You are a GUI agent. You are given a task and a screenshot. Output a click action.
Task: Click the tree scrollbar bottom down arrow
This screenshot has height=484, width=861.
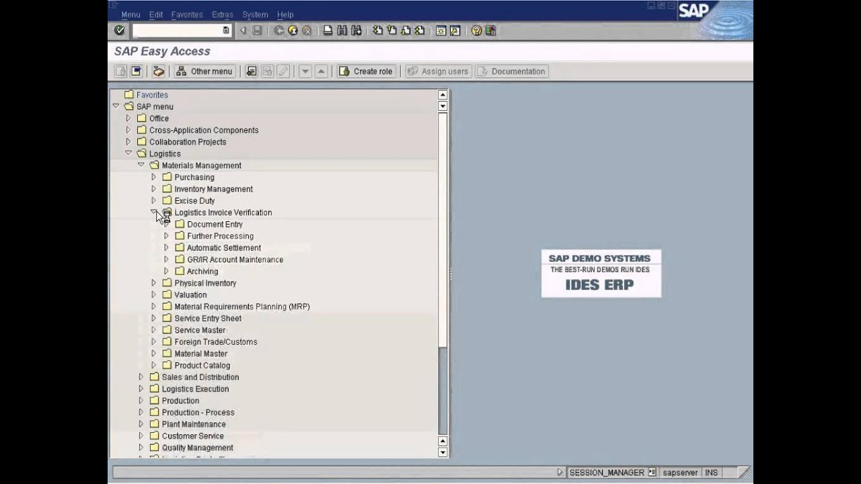(x=443, y=452)
